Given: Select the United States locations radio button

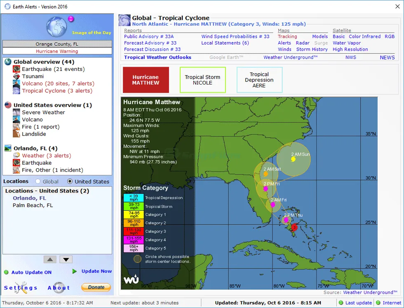Looking at the screenshot, I should (70, 181).
